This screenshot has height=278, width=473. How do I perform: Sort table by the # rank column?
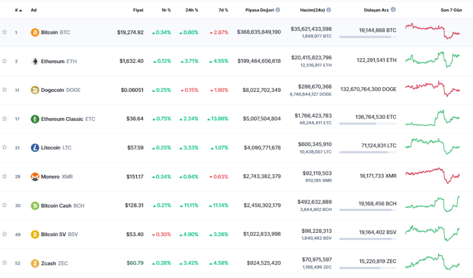pyautogui.click(x=18, y=10)
